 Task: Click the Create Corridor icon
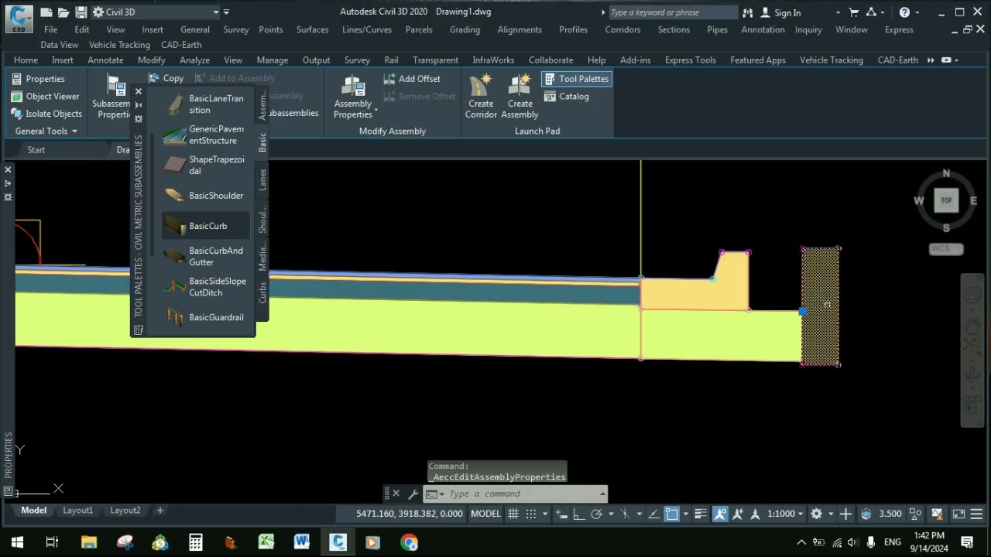(x=481, y=97)
